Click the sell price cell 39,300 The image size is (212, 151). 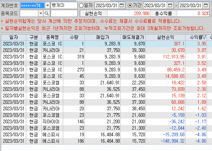click(133, 50)
